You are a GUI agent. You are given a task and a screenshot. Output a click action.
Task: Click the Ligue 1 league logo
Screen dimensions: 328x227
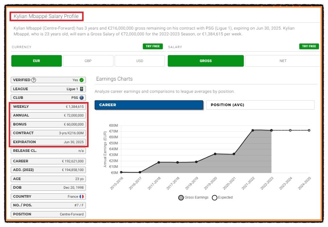point(81,89)
